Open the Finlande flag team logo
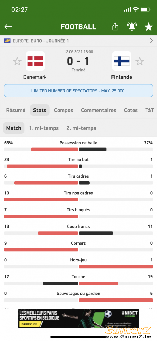 click(122, 61)
